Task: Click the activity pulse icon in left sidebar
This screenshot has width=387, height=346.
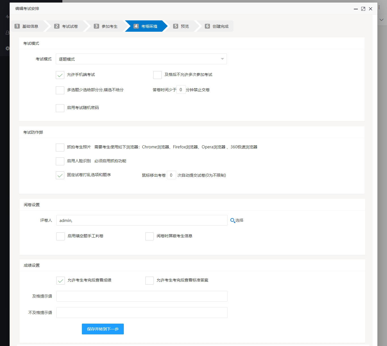Action: point(8,17)
